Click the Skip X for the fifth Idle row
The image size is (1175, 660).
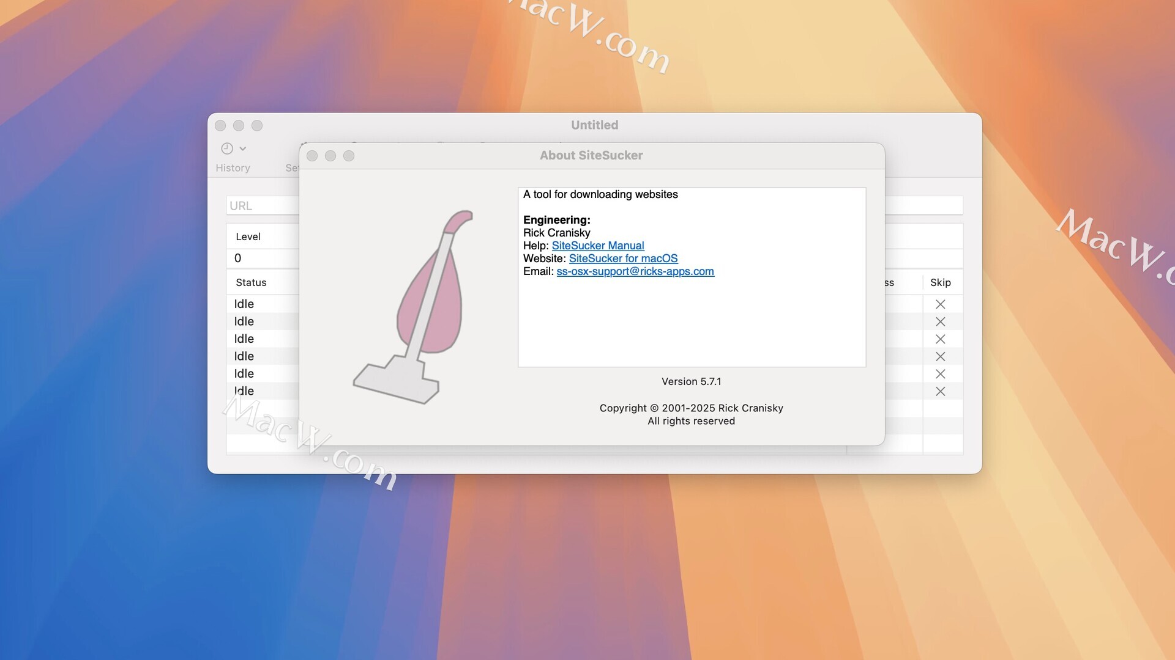click(x=941, y=374)
